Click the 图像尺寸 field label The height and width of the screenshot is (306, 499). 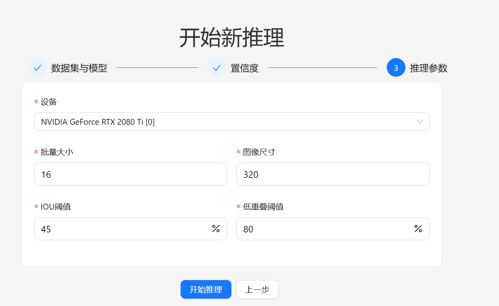259,152
